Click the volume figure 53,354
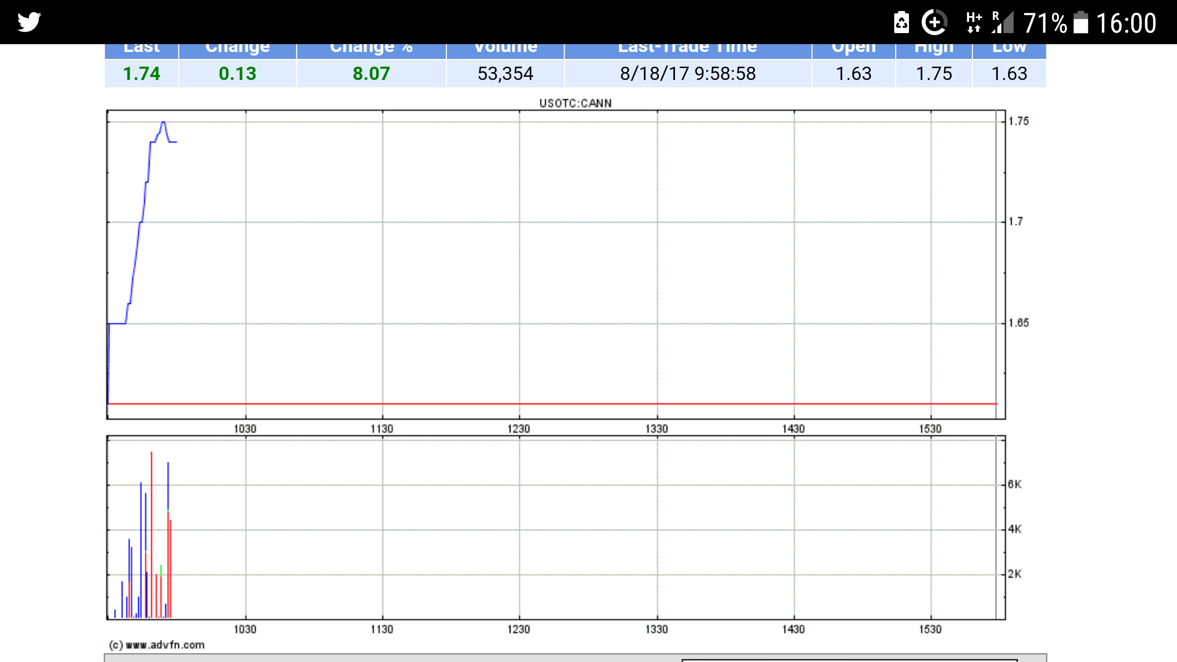Image resolution: width=1177 pixels, height=662 pixels. click(505, 74)
